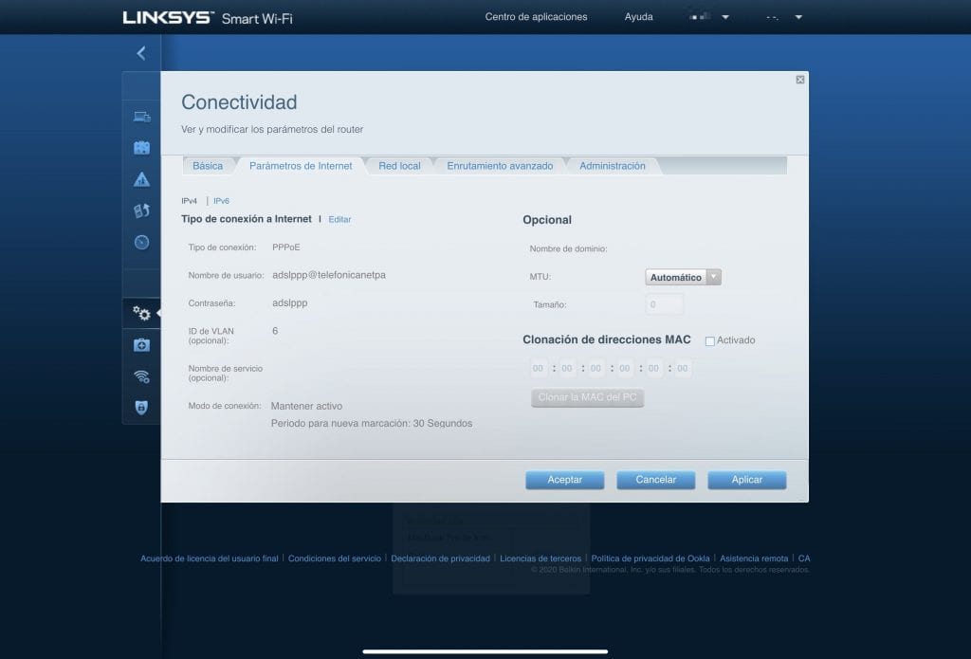Click the Tamaño input field
Image resolution: width=971 pixels, height=659 pixels.
pyautogui.click(x=664, y=304)
